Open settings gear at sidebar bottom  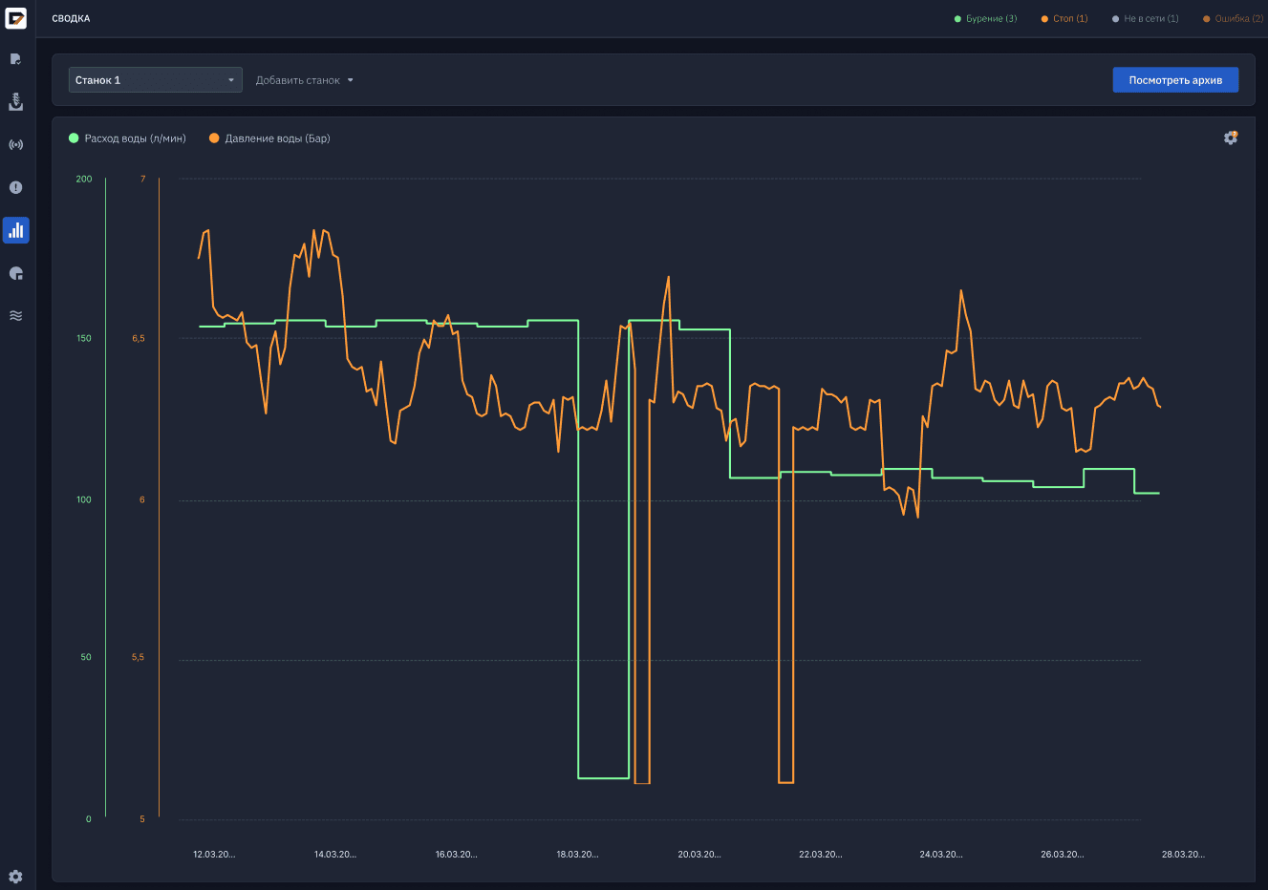[x=16, y=877]
